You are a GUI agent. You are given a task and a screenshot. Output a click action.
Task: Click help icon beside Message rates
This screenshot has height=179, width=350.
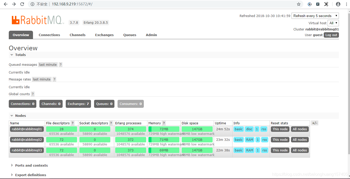(54, 79)
